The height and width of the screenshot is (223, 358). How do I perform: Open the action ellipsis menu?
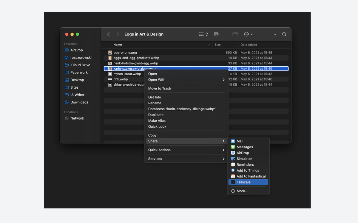tap(248, 34)
